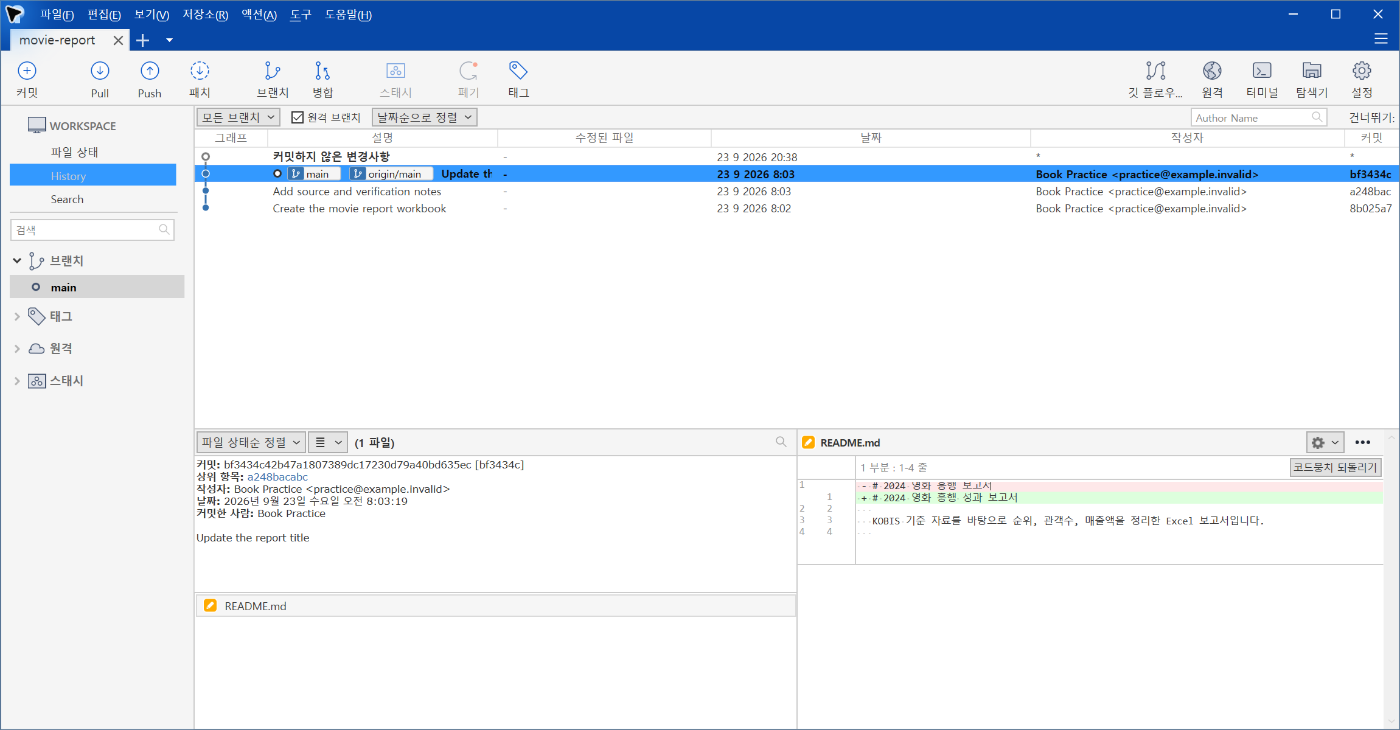The height and width of the screenshot is (730, 1400).
Task: Open the Repository (저장소) menu
Action: click(x=206, y=15)
